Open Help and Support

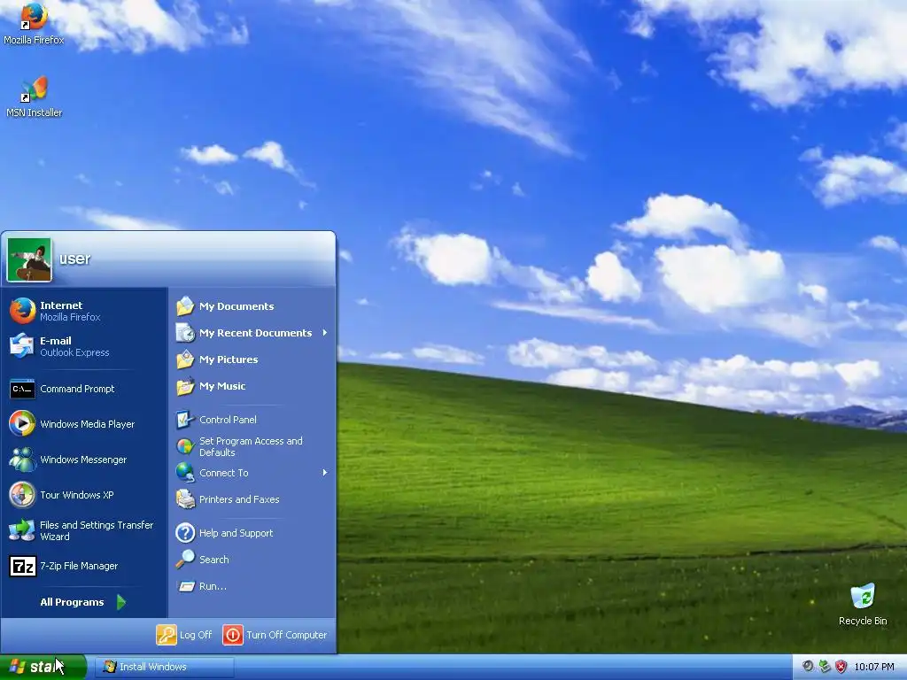[x=252, y=532]
